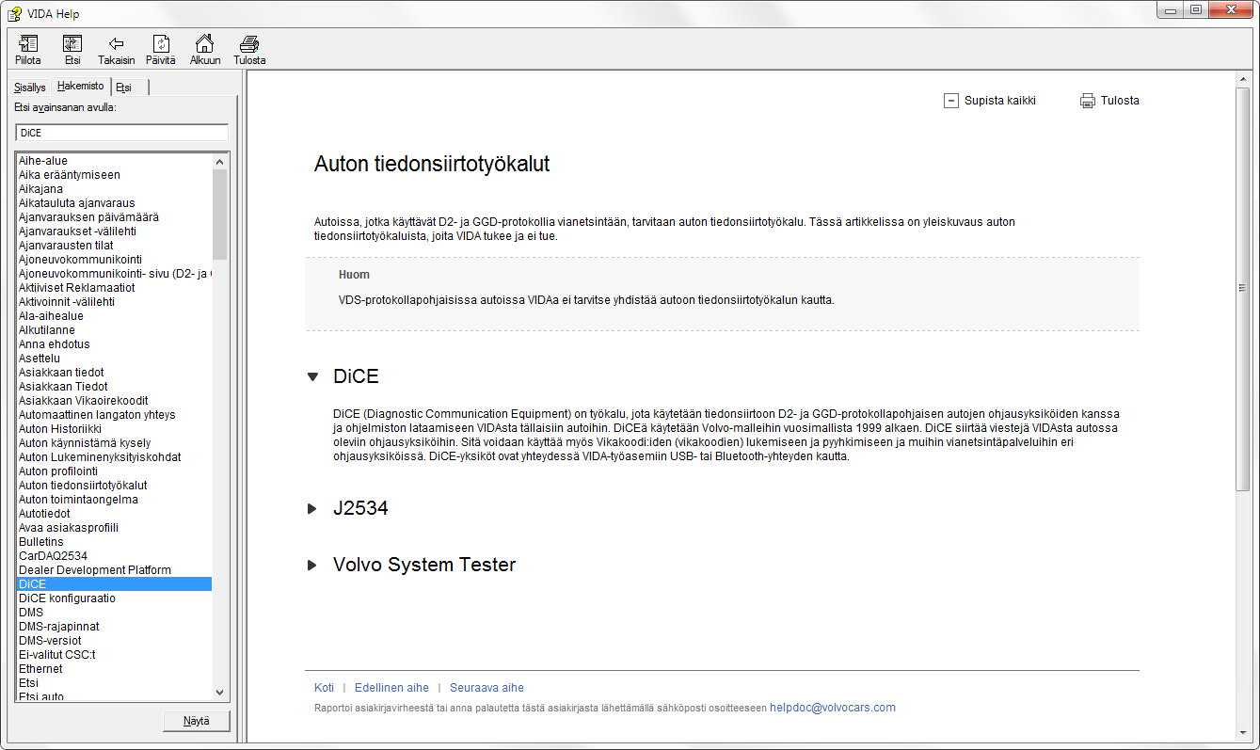
Task: Switch to the Sisällys tab
Action: [30, 87]
